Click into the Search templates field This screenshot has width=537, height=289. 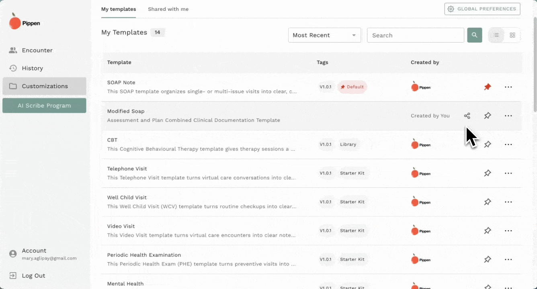click(x=415, y=35)
